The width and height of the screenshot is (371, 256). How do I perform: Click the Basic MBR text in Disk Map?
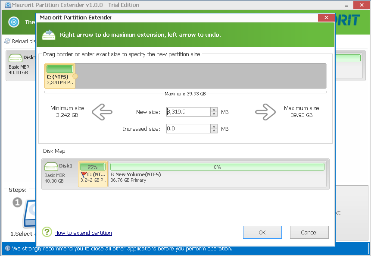point(55,175)
